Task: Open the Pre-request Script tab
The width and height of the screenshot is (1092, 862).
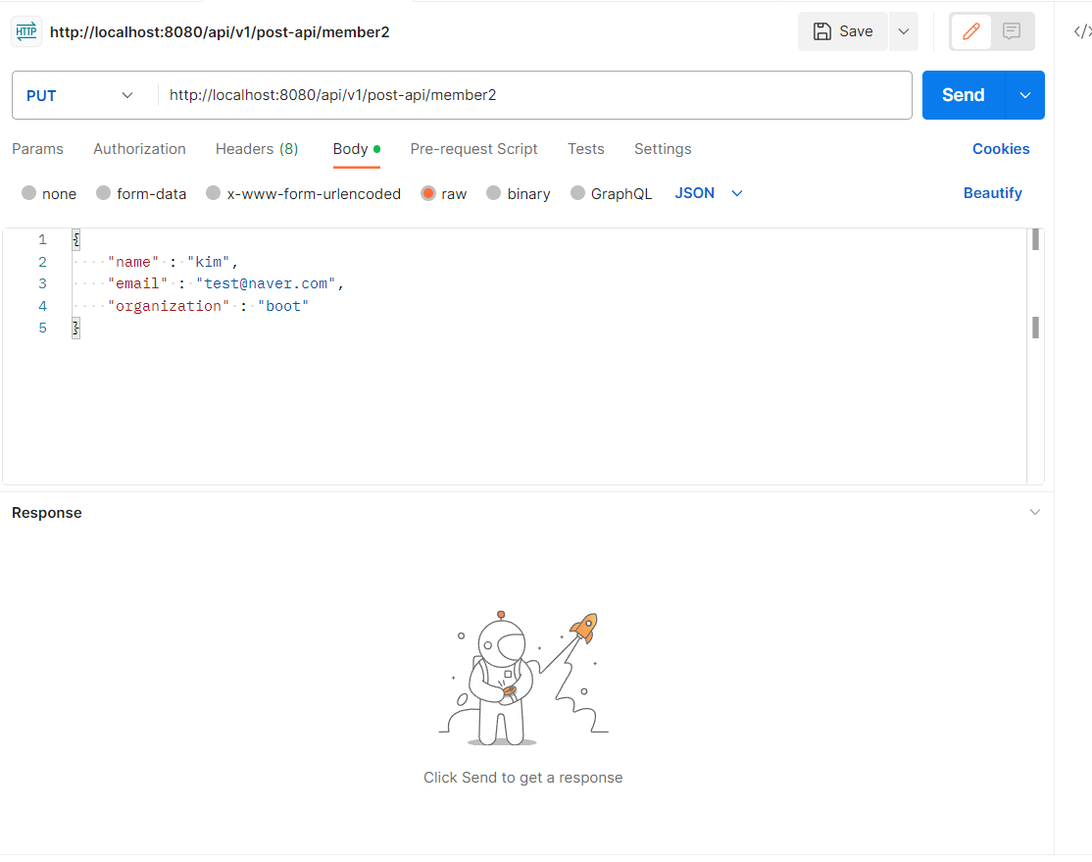Action: pyautogui.click(x=473, y=149)
